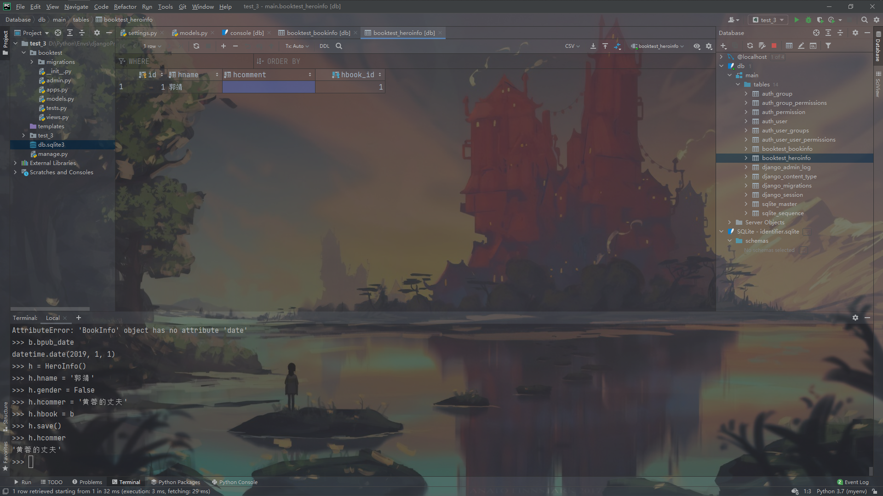Locate opened file in Project tree
Screen dimensions: 883x496
58,33
